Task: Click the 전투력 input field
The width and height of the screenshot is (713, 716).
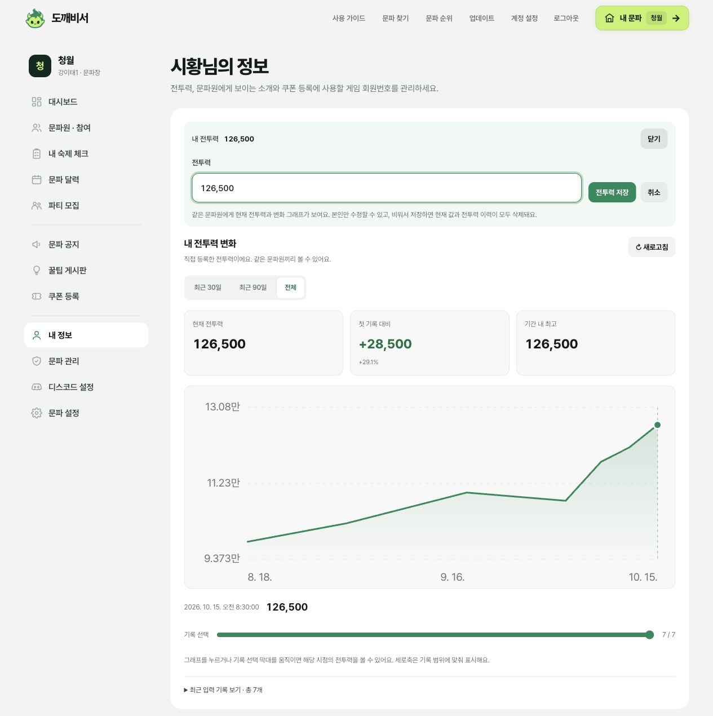Action: click(x=387, y=188)
